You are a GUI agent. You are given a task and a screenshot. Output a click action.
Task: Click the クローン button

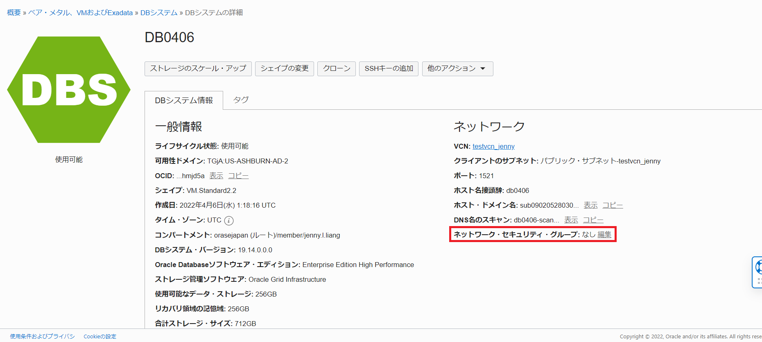336,68
